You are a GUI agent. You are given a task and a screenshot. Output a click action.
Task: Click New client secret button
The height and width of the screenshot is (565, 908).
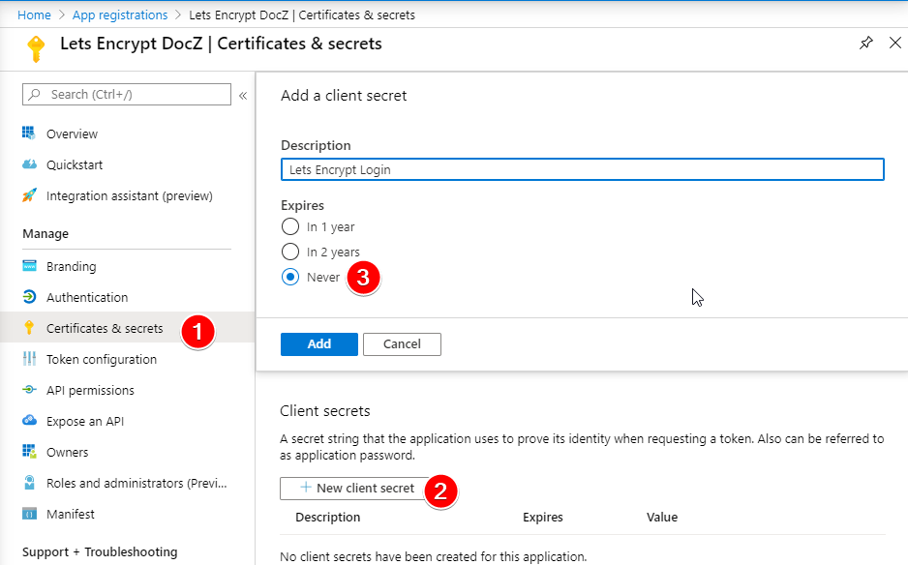pos(355,489)
